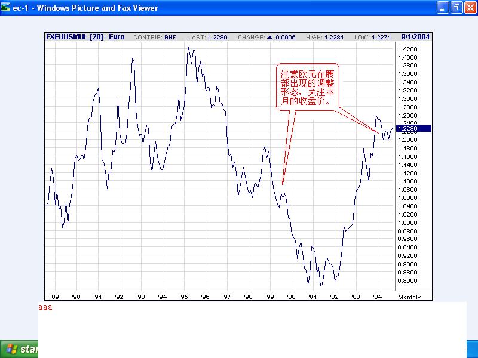Click the chart title FXEUUSMUL [20] - Euro

click(85, 37)
